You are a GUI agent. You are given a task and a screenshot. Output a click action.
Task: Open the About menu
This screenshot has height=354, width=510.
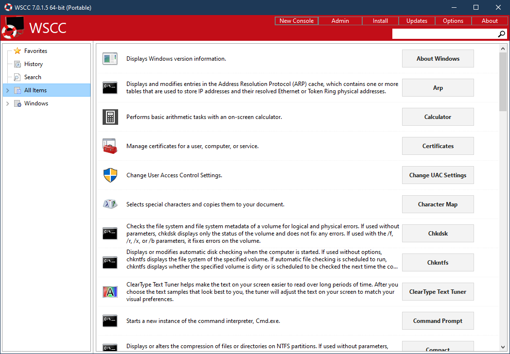(490, 21)
